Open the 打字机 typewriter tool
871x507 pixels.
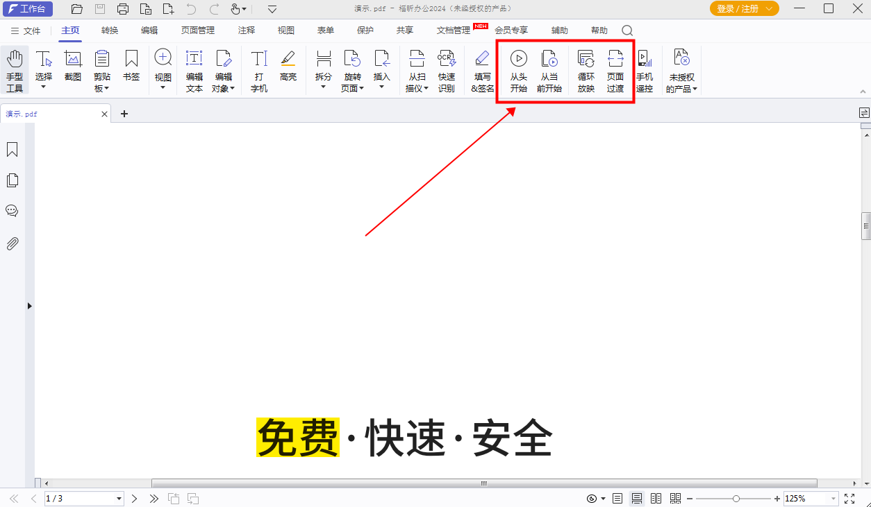click(258, 69)
